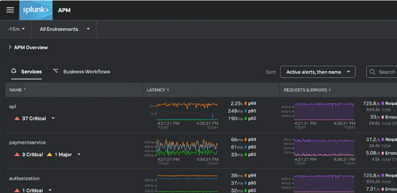
Task: Click the paymentservice requests and errors chart
Action: [x=324, y=147]
